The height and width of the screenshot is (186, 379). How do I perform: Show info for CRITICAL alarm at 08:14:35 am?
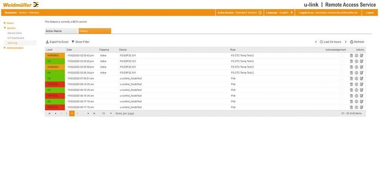[x=357, y=84]
